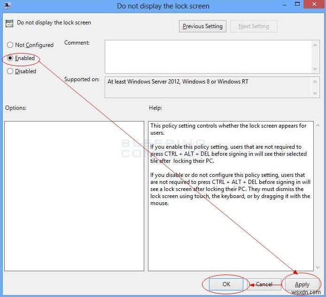
Task: Select the Disabled radio button
Action: click(10, 71)
